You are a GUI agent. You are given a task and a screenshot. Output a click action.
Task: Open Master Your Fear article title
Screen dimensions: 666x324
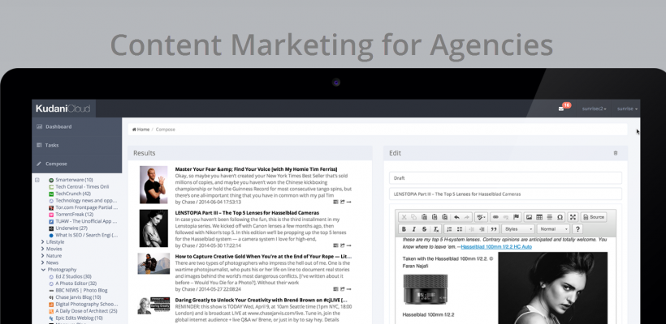(256, 169)
